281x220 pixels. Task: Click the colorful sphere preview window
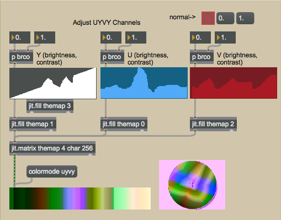(x=192, y=185)
